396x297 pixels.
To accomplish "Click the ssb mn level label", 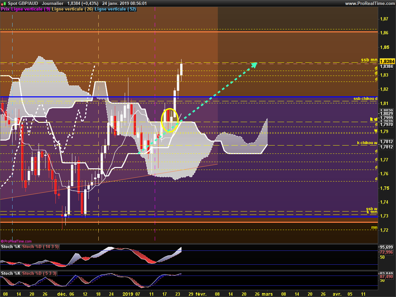I will (x=369, y=60).
